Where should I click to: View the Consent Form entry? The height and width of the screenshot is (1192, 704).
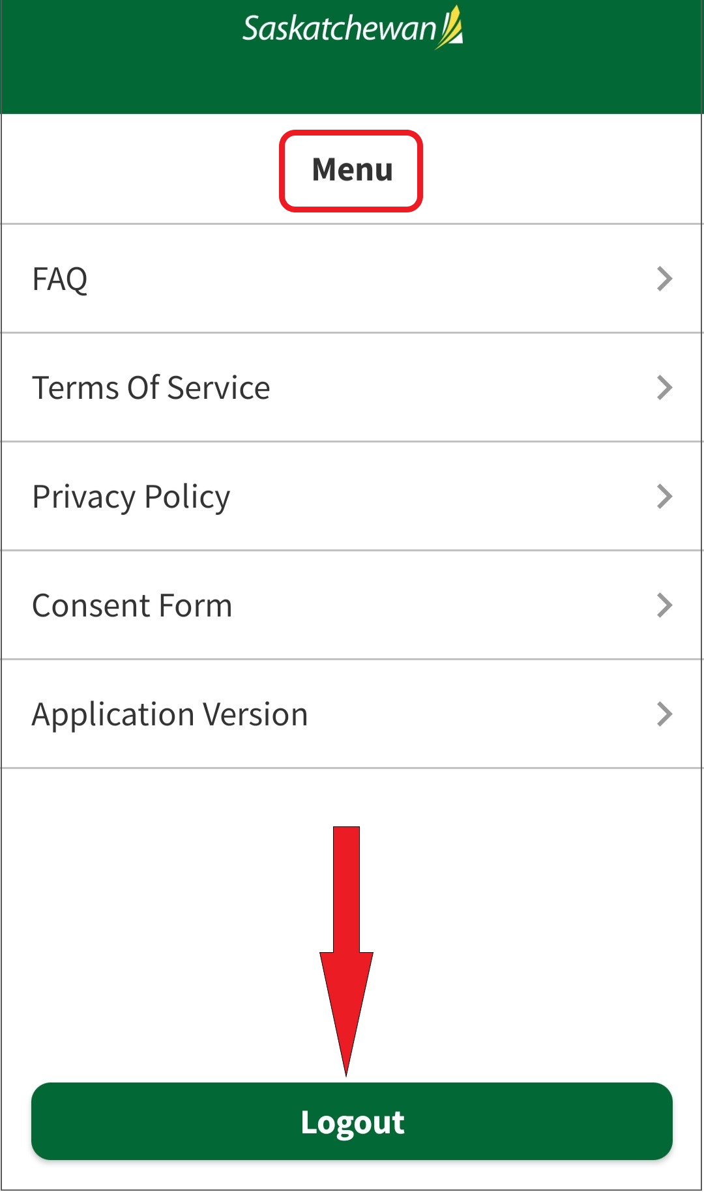click(132, 605)
